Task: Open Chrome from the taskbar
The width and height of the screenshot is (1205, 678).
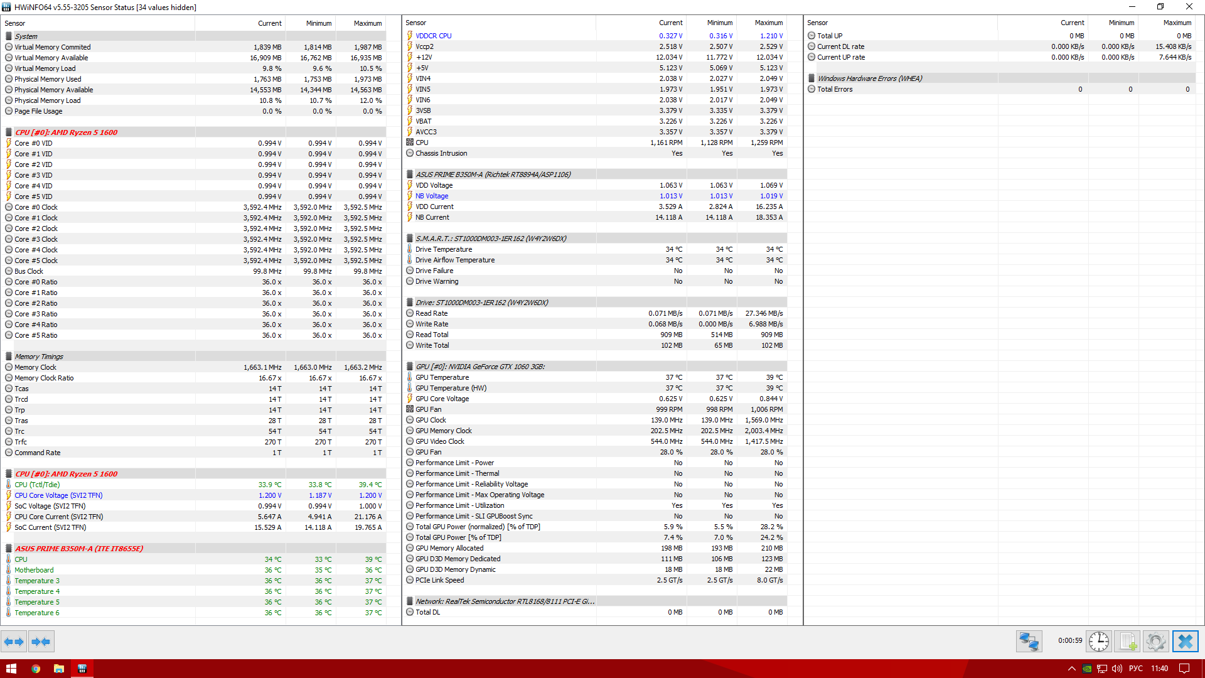Action: (36, 669)
